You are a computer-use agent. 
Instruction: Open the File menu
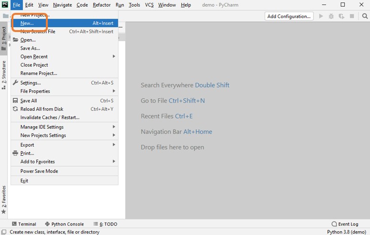tap(17, 5)
